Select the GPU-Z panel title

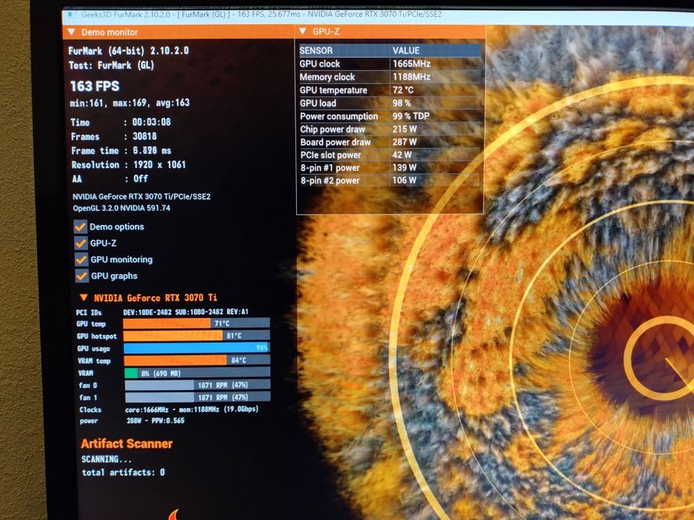coord(326,31)
